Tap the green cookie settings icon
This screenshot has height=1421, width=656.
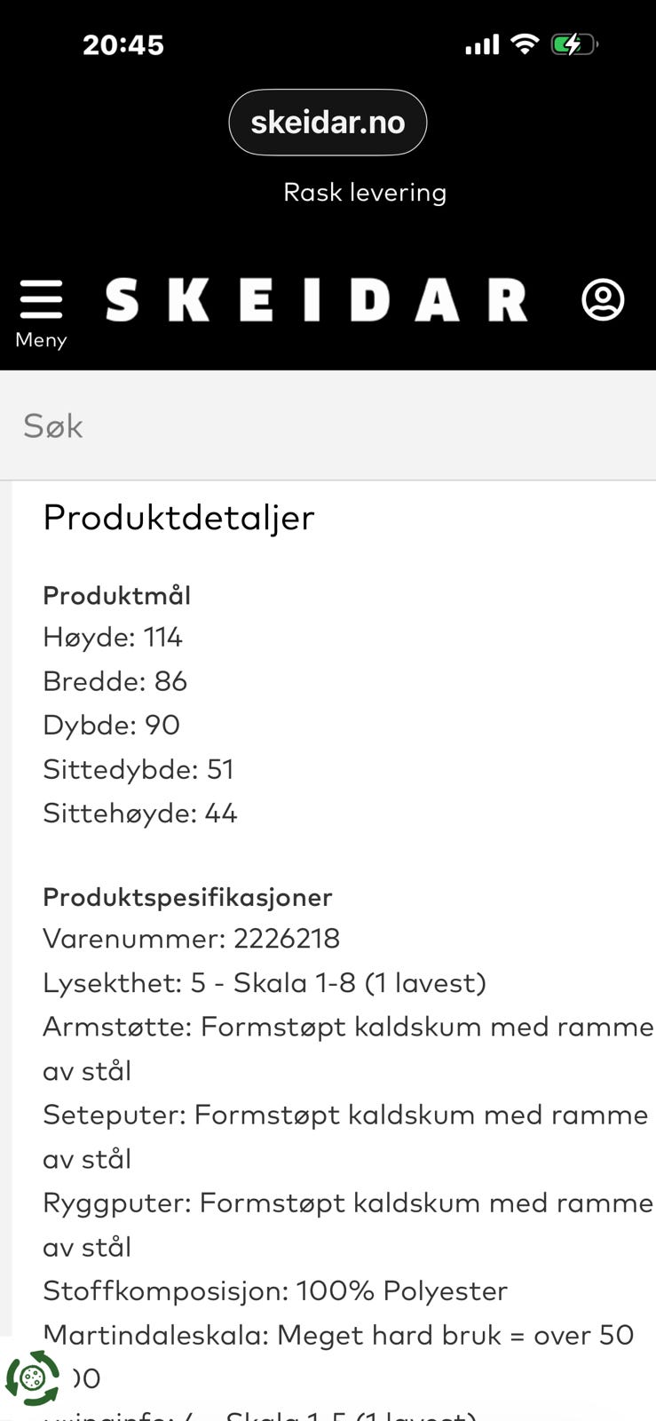click(x=33, y=1378)
